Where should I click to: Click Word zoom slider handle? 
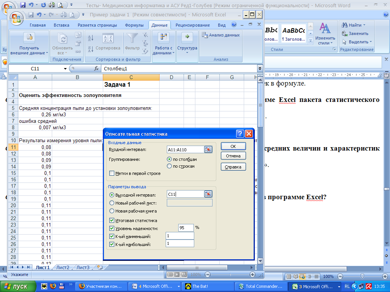[x=363, y=276]
